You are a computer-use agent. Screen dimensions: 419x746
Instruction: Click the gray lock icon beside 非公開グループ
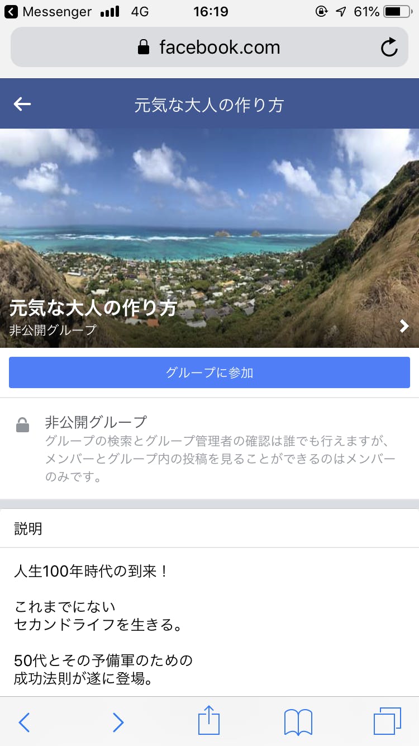point(22,425)
